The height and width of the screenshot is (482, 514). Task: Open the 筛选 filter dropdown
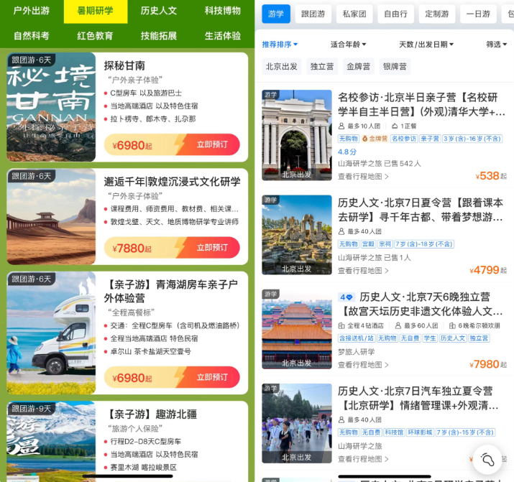coord(495,45)
